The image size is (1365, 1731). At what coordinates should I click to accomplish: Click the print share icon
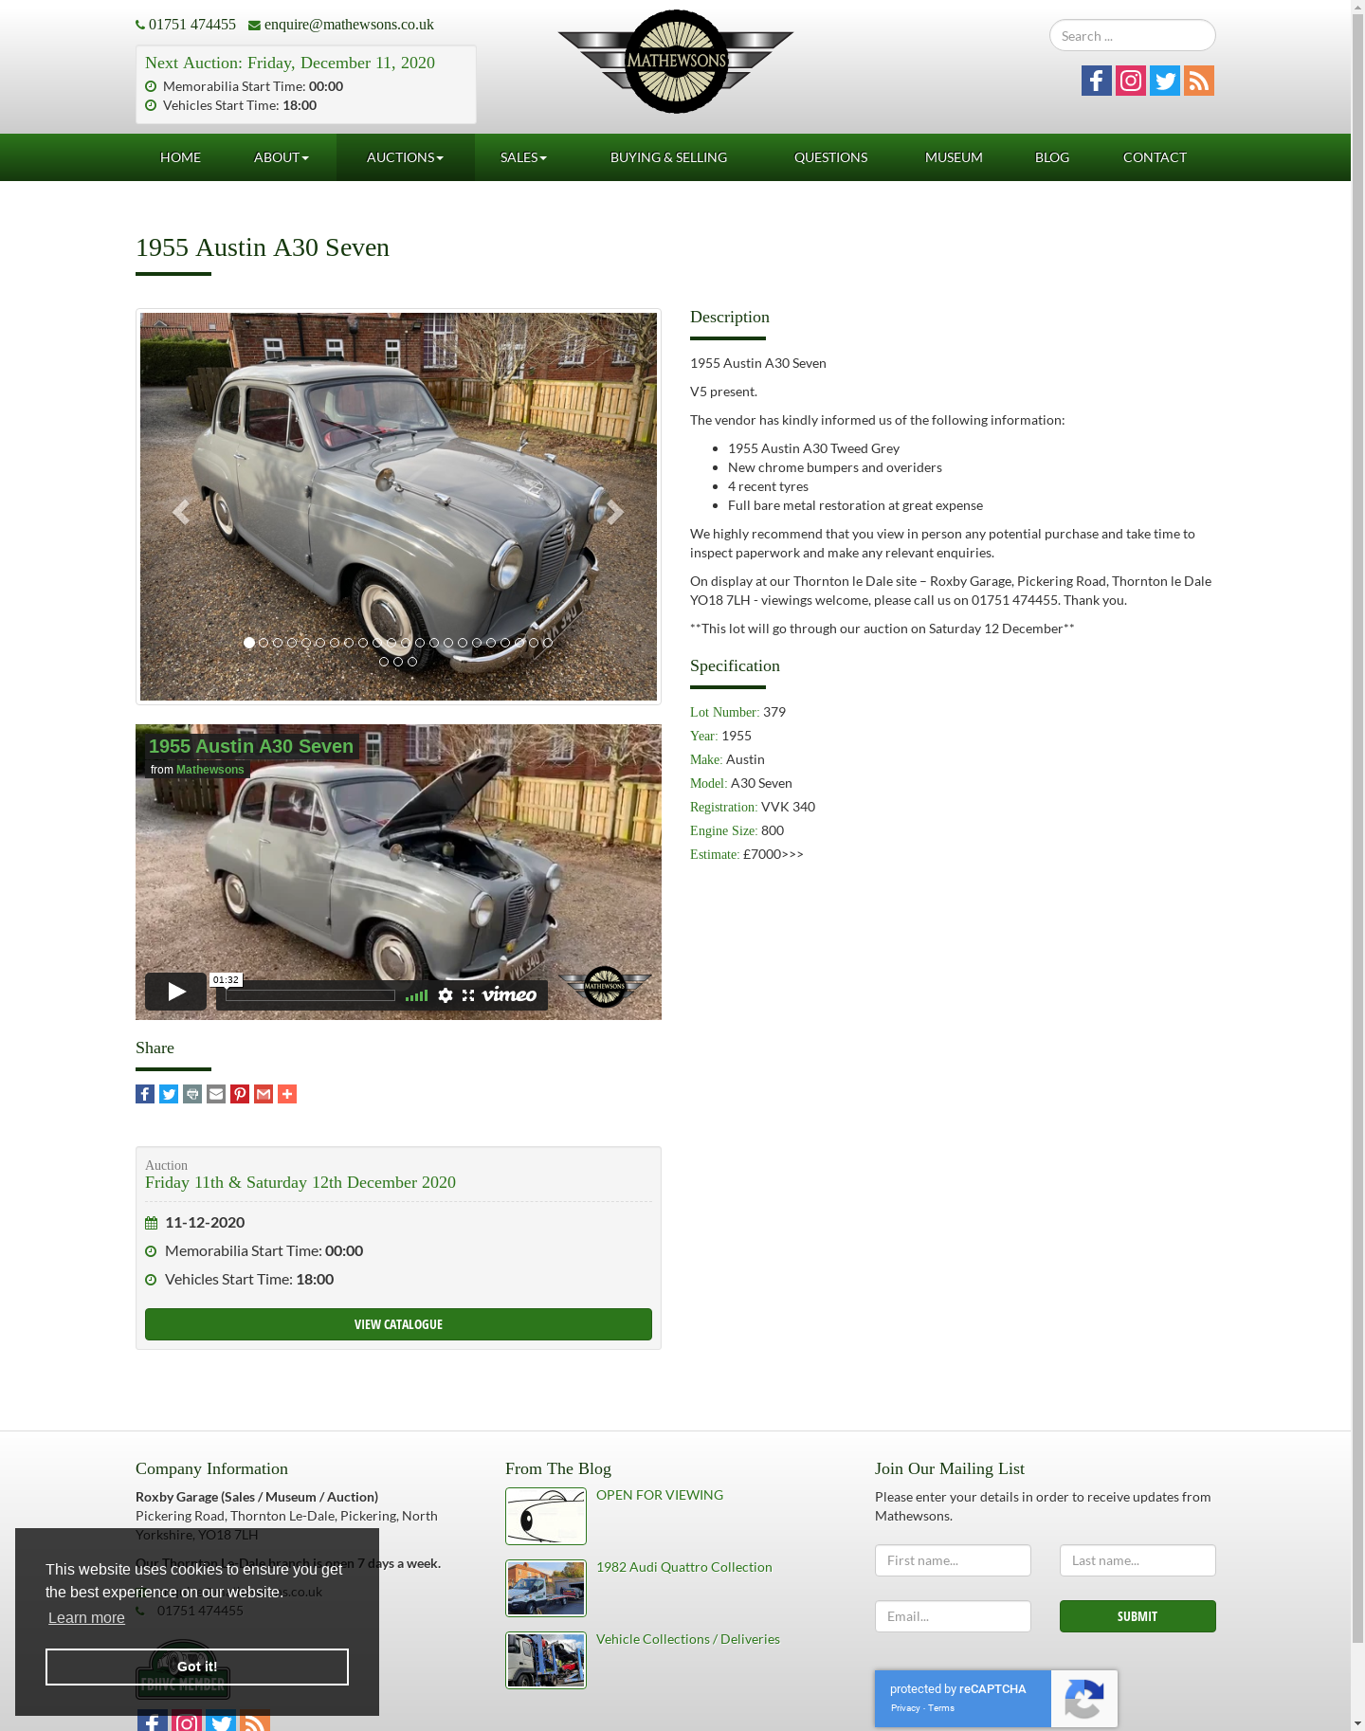click(x=192, y=1094)
